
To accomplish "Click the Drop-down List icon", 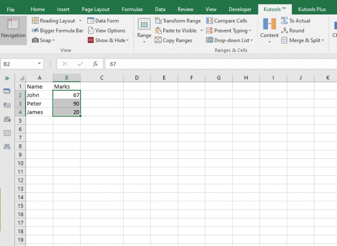I will click(x=209, y=40).
